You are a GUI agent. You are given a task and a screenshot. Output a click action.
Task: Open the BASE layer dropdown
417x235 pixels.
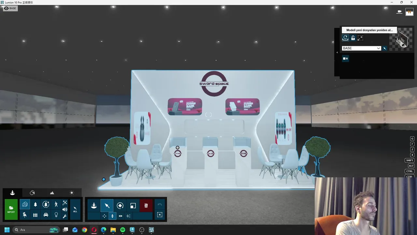coord(361,48)
